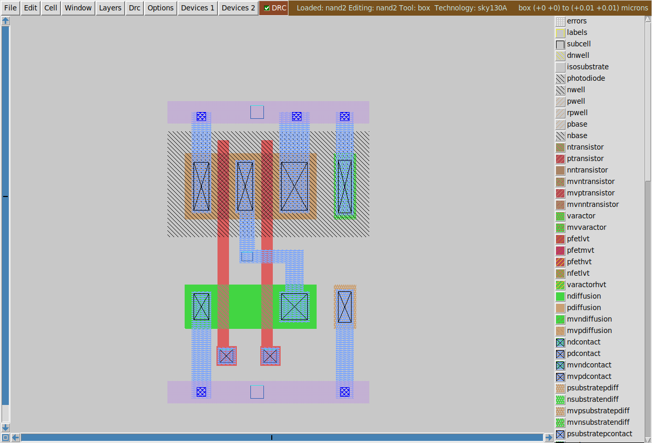Image resolution: width=652 pixels, height=443 pixels.
Task: Select the nwell layer icon
Action: click(x=560, y=90)
